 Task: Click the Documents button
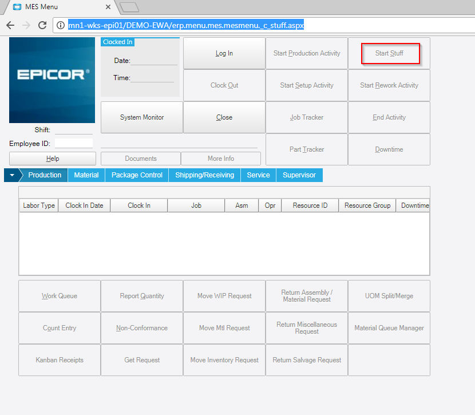click(x=141, y=159)
